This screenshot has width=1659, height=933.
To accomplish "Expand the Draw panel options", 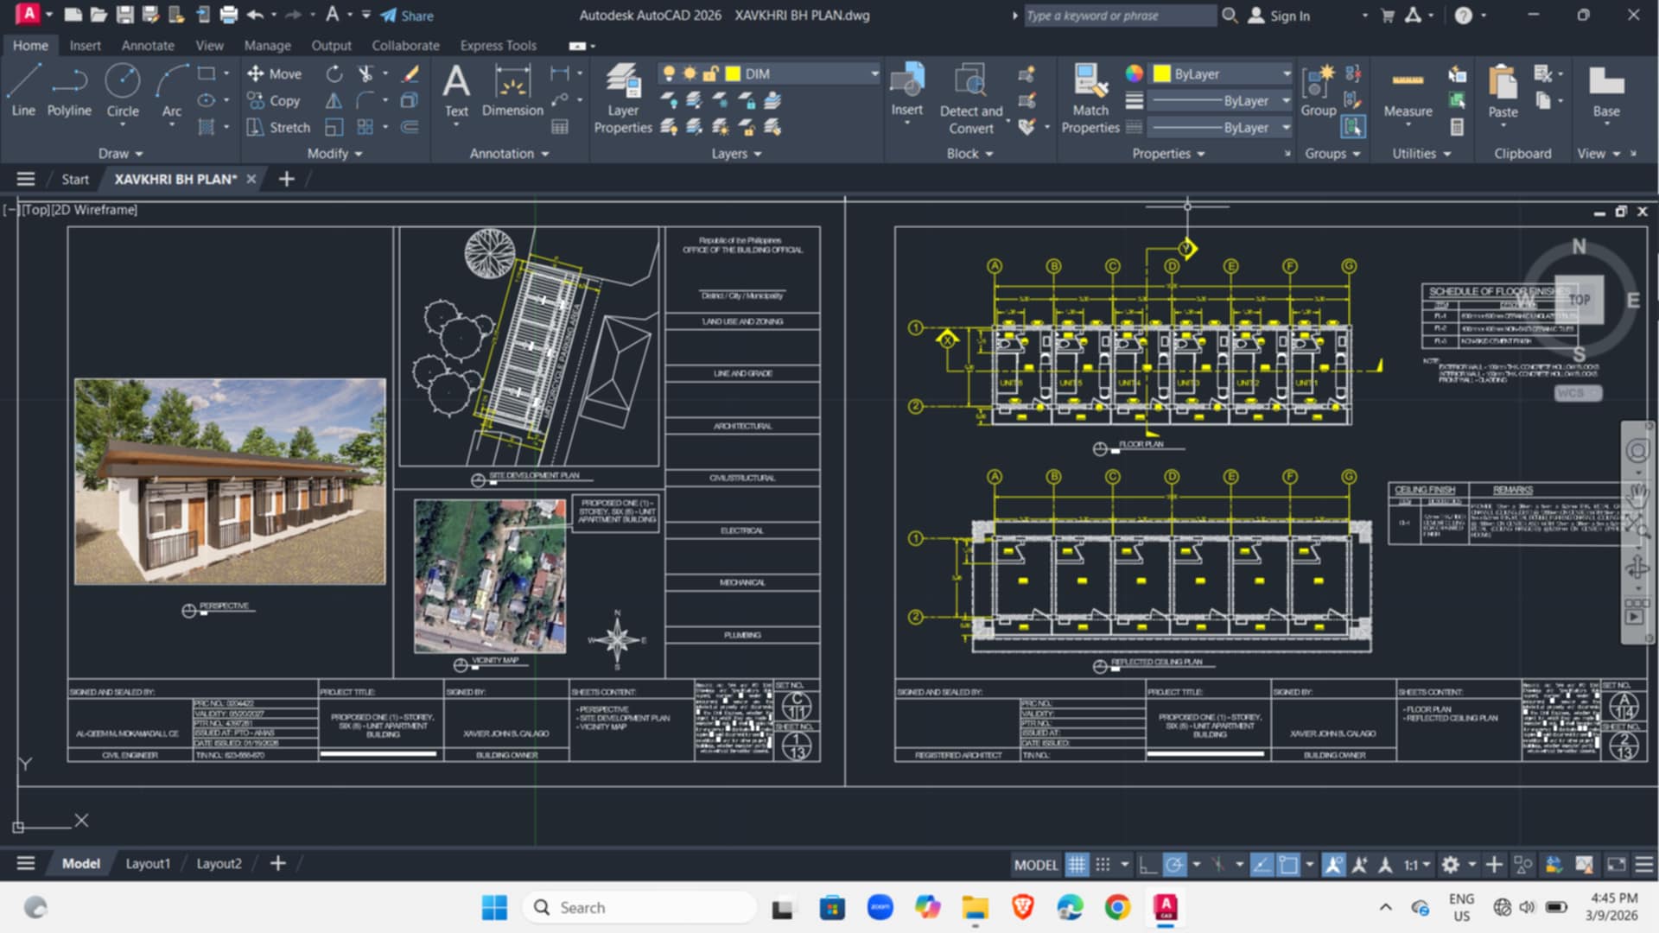I will coord(120,153).
